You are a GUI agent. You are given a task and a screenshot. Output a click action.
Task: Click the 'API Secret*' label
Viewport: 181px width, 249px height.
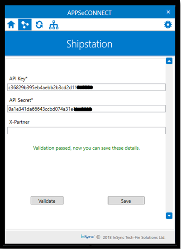click(21, 100)
